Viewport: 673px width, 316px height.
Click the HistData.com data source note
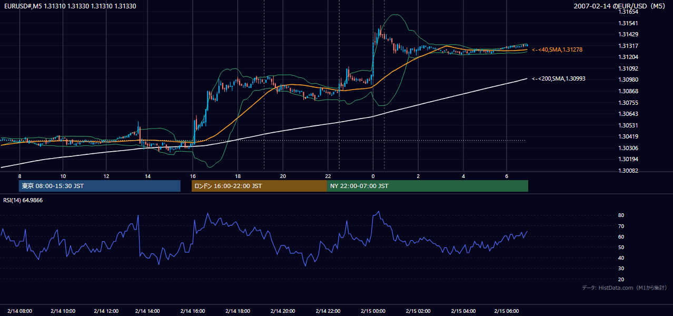[x=625, y=288]
